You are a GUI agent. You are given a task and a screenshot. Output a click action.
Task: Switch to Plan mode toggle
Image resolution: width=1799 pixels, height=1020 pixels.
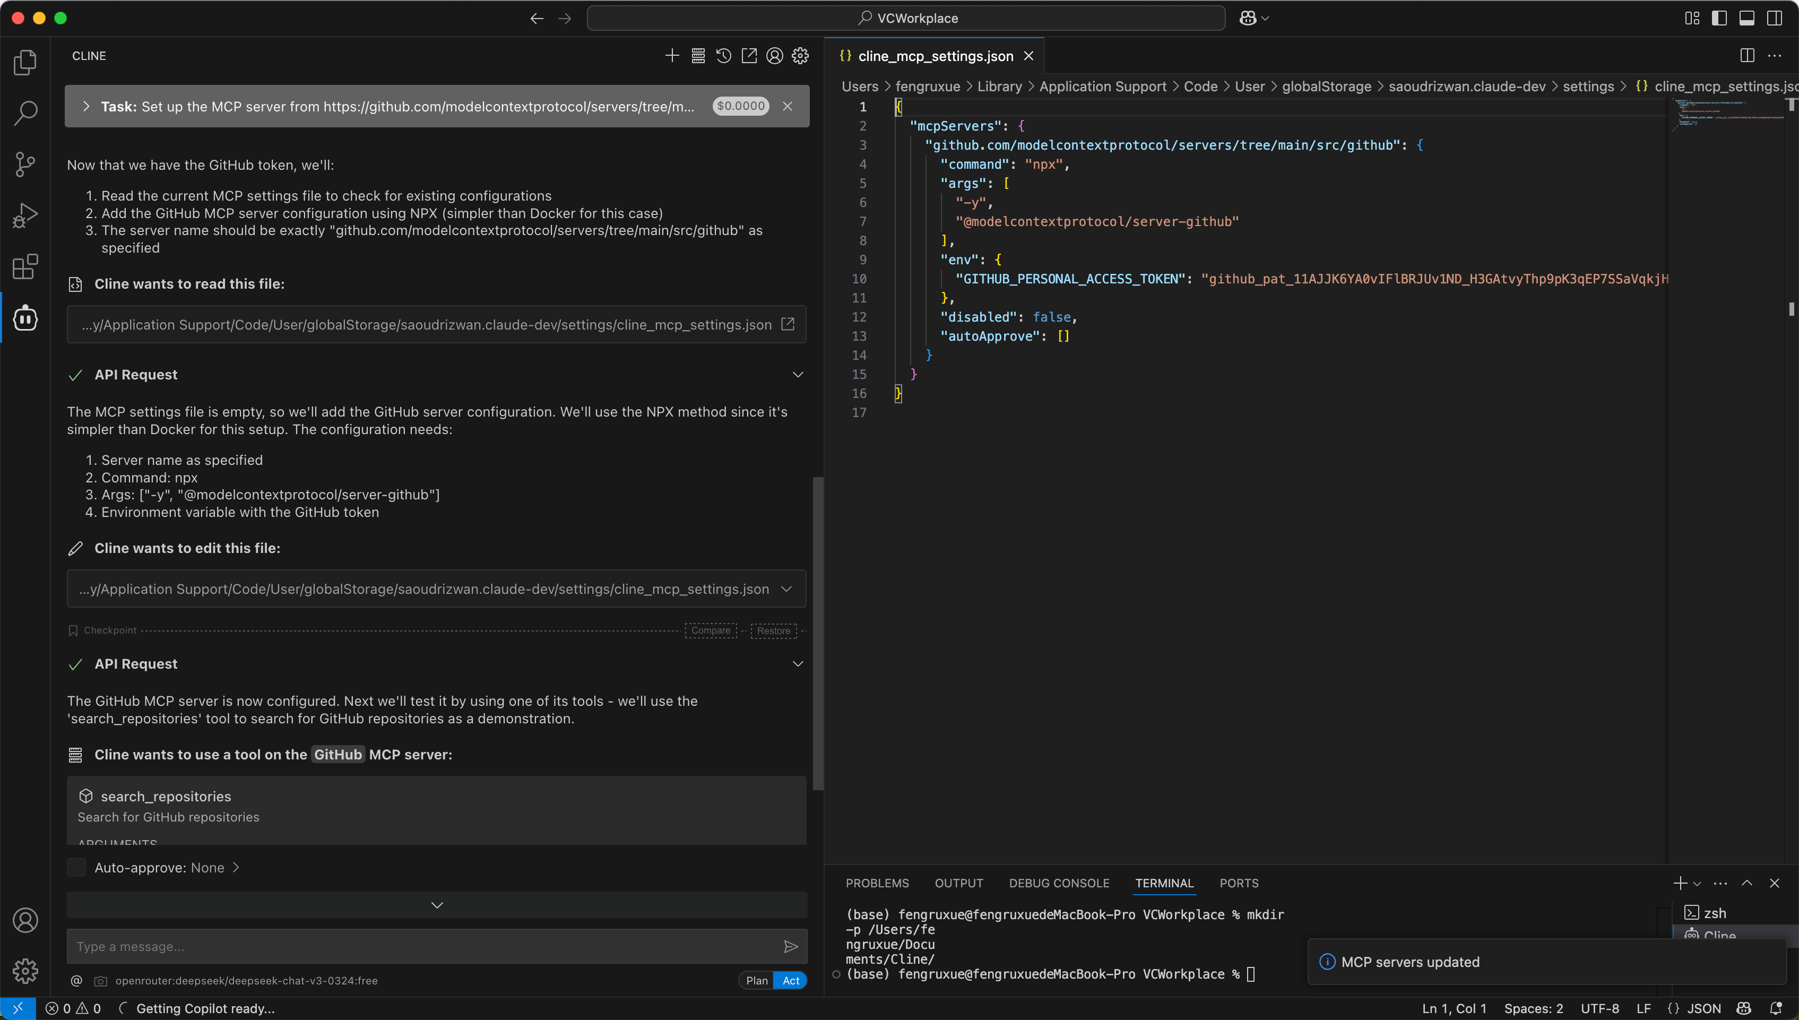pyautogui.click(x=757, y=981)
